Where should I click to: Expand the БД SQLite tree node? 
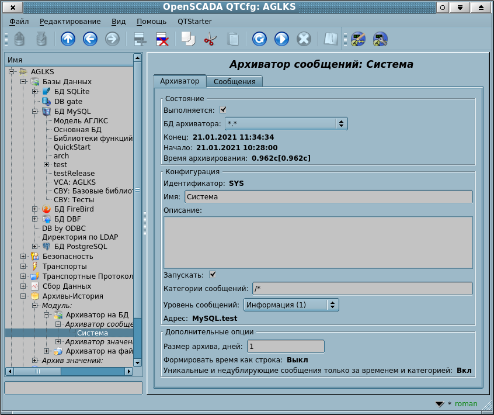point(35,92)
